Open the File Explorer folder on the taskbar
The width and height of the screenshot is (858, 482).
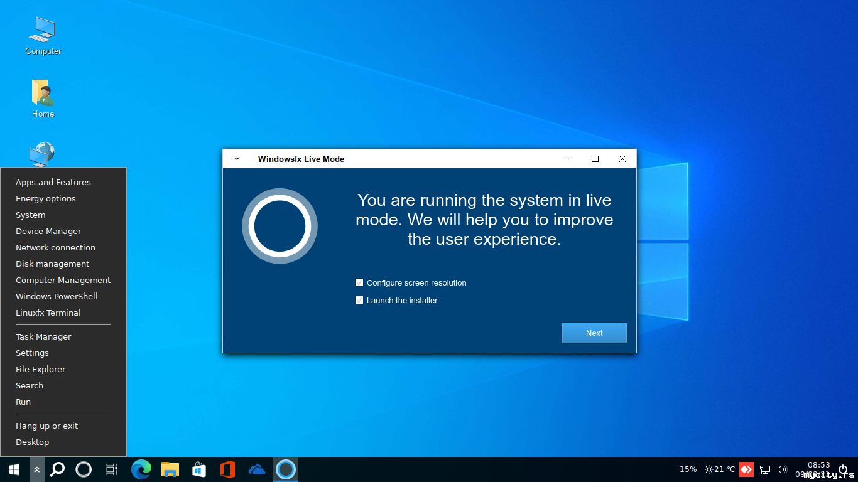tap(170, 469)
